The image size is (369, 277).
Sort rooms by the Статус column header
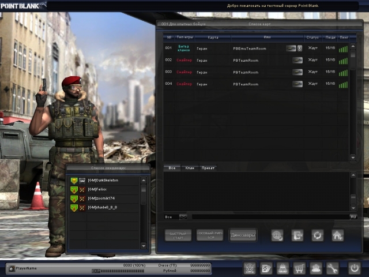(312, 38)
